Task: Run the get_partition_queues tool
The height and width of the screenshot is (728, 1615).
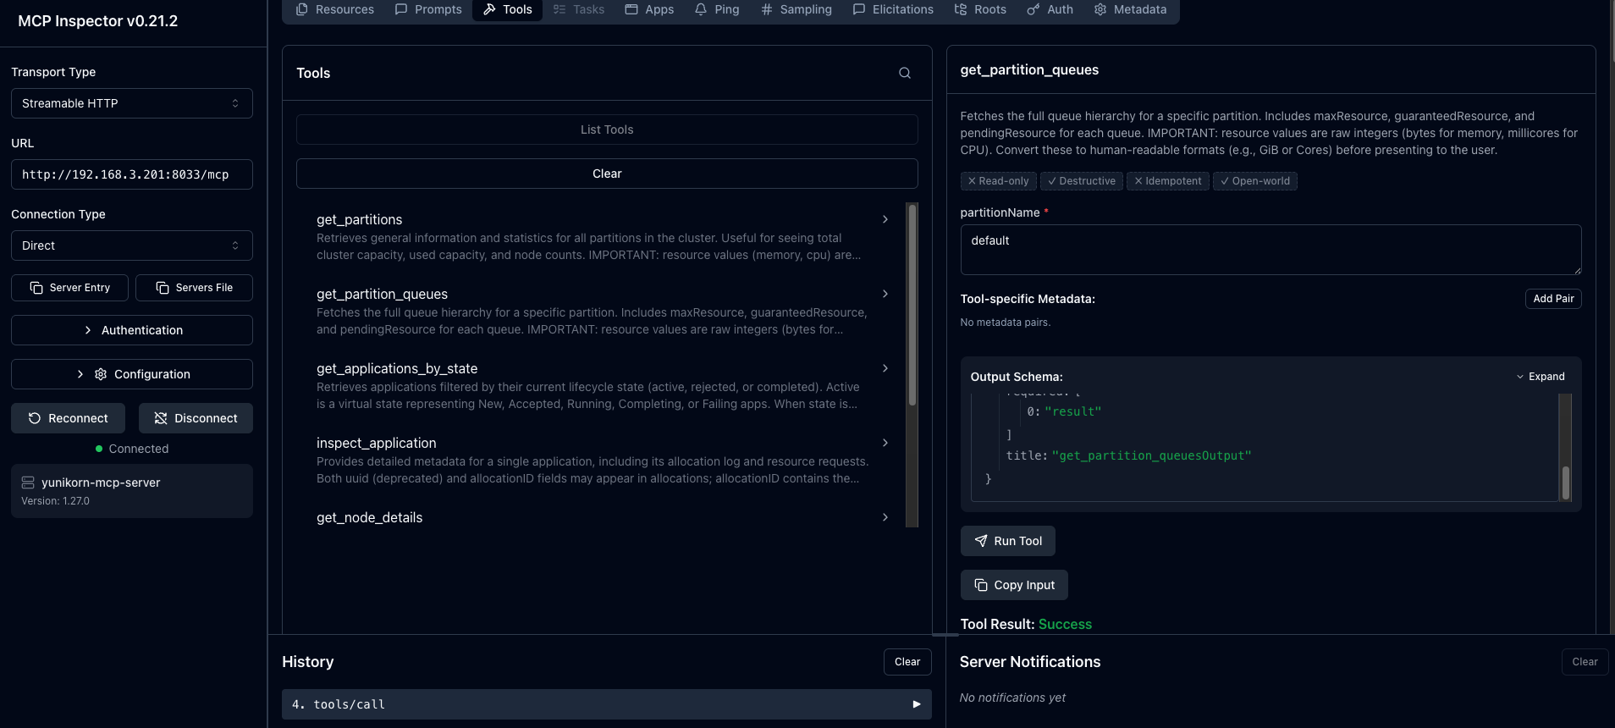Action: [1007, 541]
